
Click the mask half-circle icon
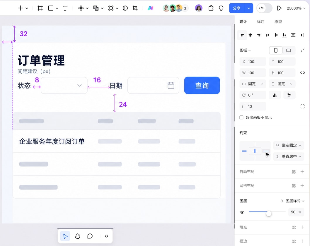[x=125, y=8]
